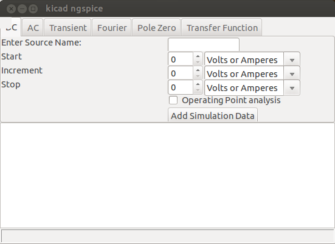The width and height of the screenshot is (335, 244).
Task: Decrease the Increment value with down arrow
Action: pyautogui.click(x=198, y=76)
